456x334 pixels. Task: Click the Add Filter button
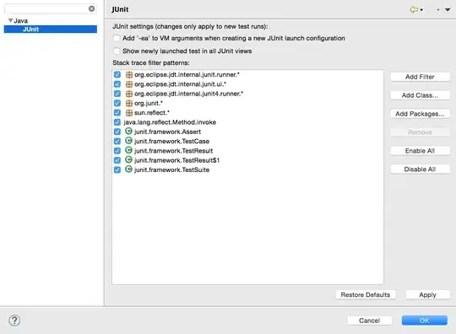click(420, 77)
